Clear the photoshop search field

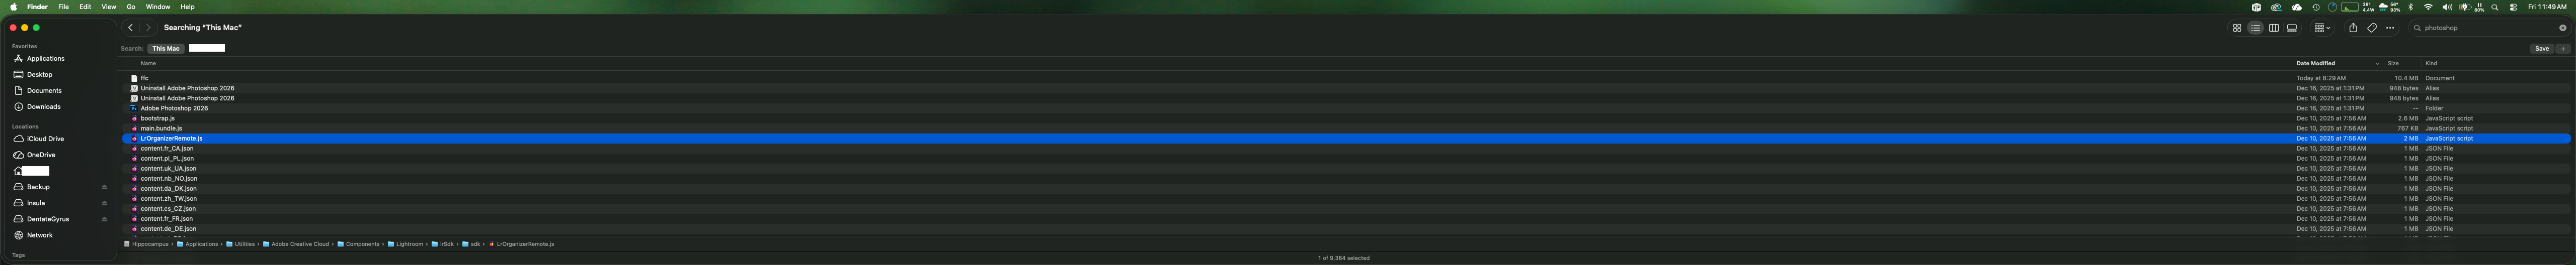click(x=2563, y=28)
